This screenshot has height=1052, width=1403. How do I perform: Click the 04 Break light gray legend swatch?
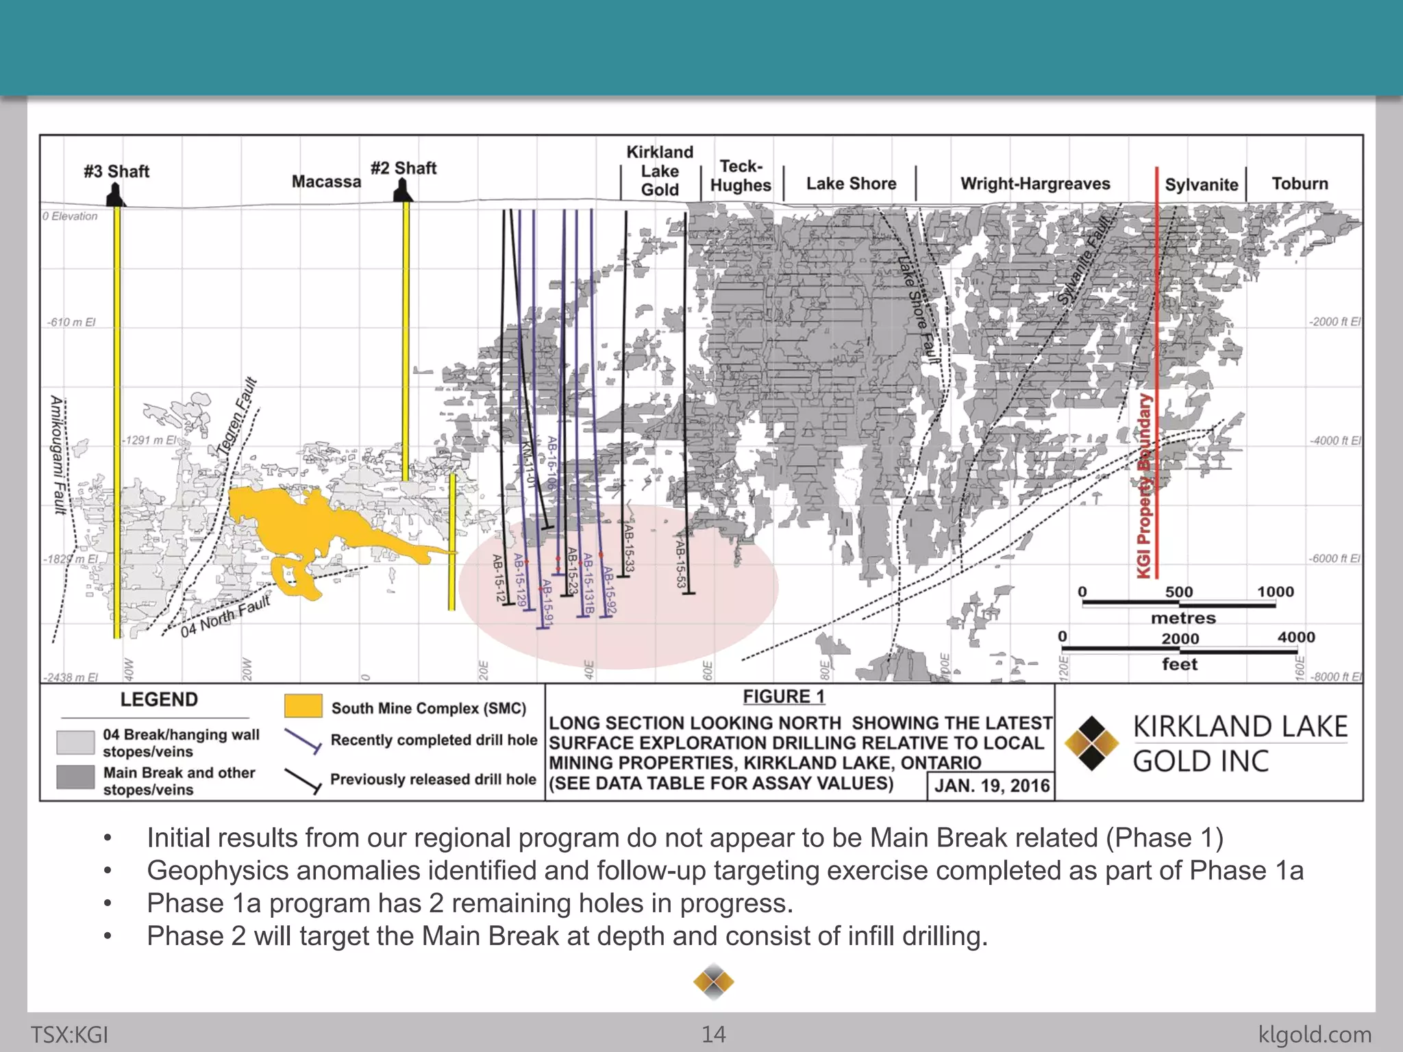75,742
